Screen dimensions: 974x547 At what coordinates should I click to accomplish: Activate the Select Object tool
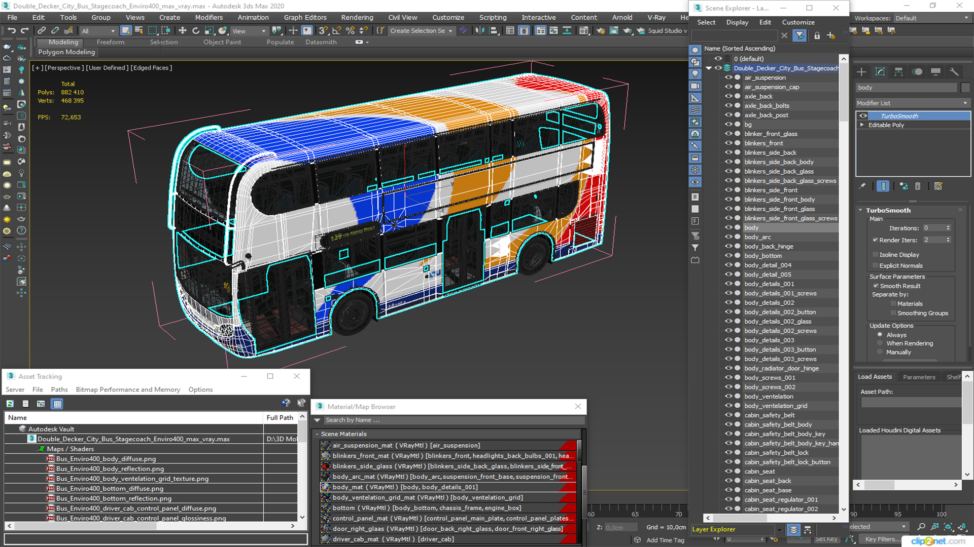[x=125, y=31]
